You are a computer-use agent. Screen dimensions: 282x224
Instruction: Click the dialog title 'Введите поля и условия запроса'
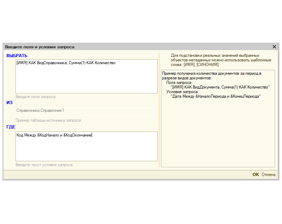pos(39,47)
